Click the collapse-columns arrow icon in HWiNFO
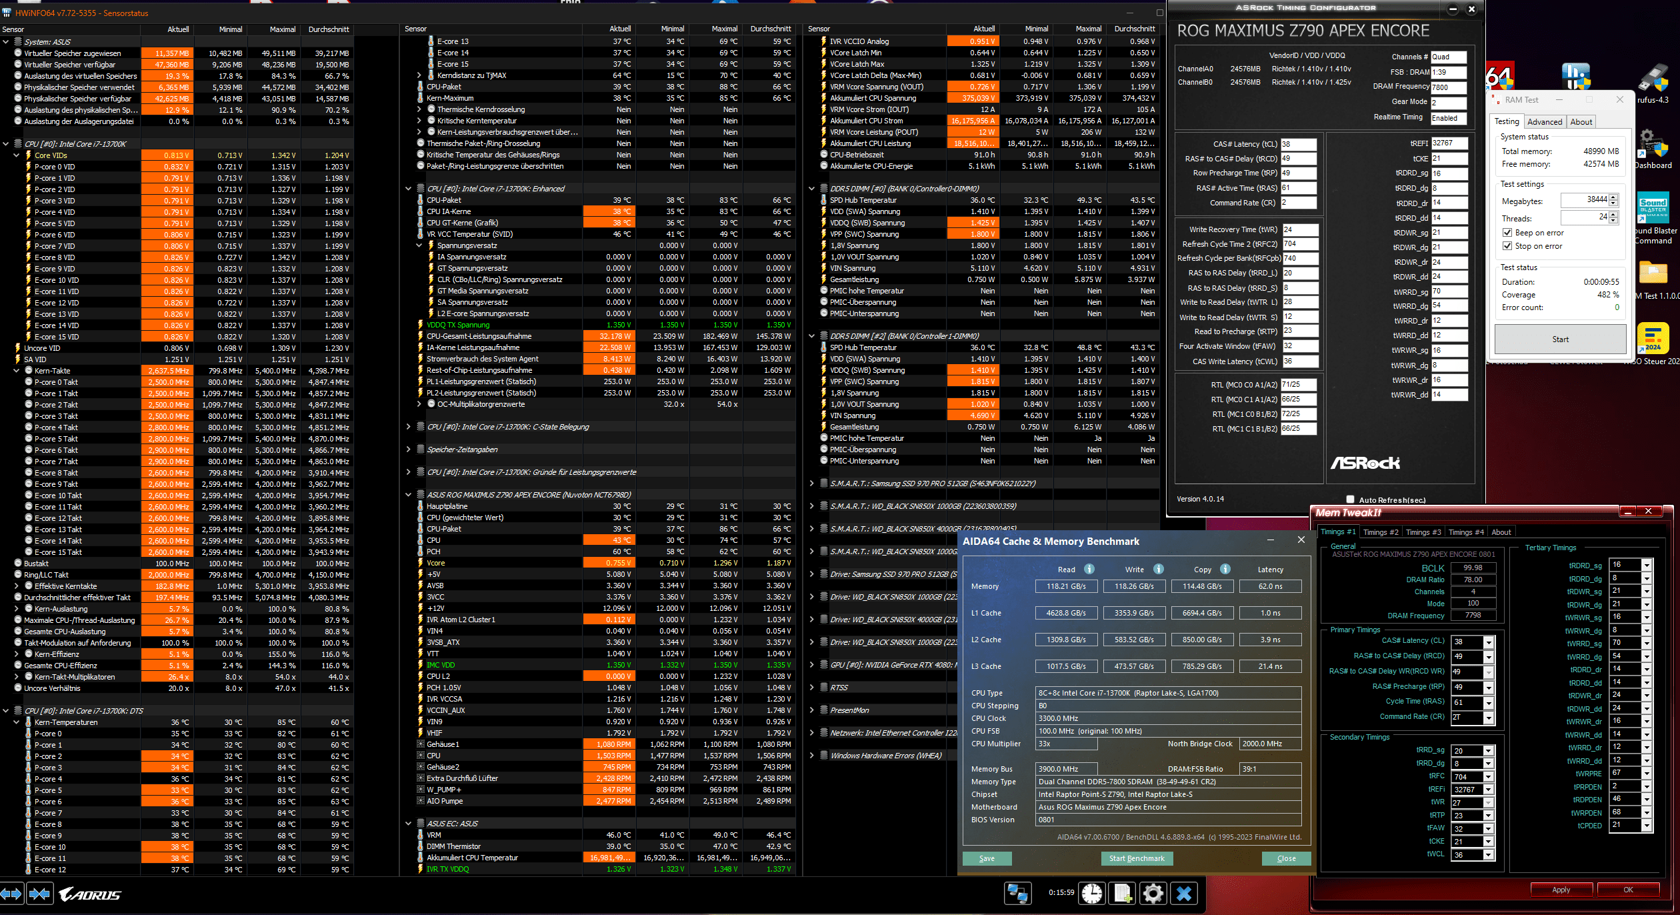This screenshot has width=1680, height=915. pyautogui.click(x=40, y=894)
